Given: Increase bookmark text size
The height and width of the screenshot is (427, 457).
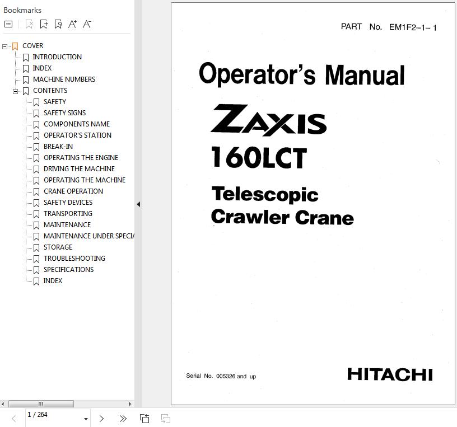Looking at the screenshot, I should point(72,24).
